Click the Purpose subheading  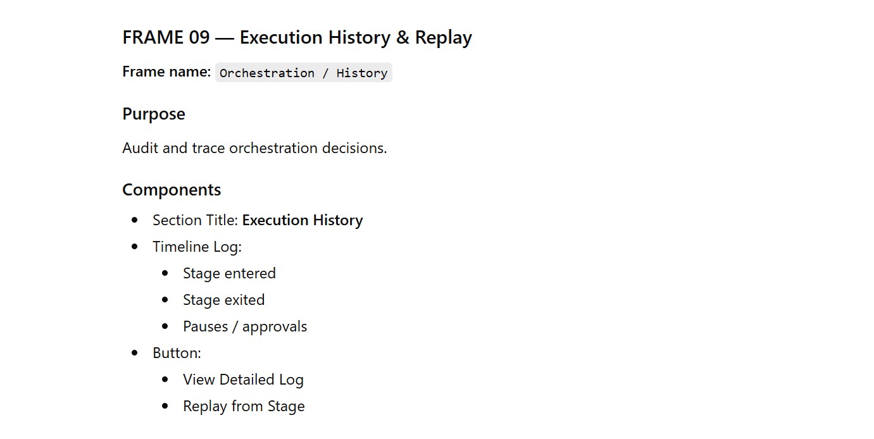coord(154,114)
